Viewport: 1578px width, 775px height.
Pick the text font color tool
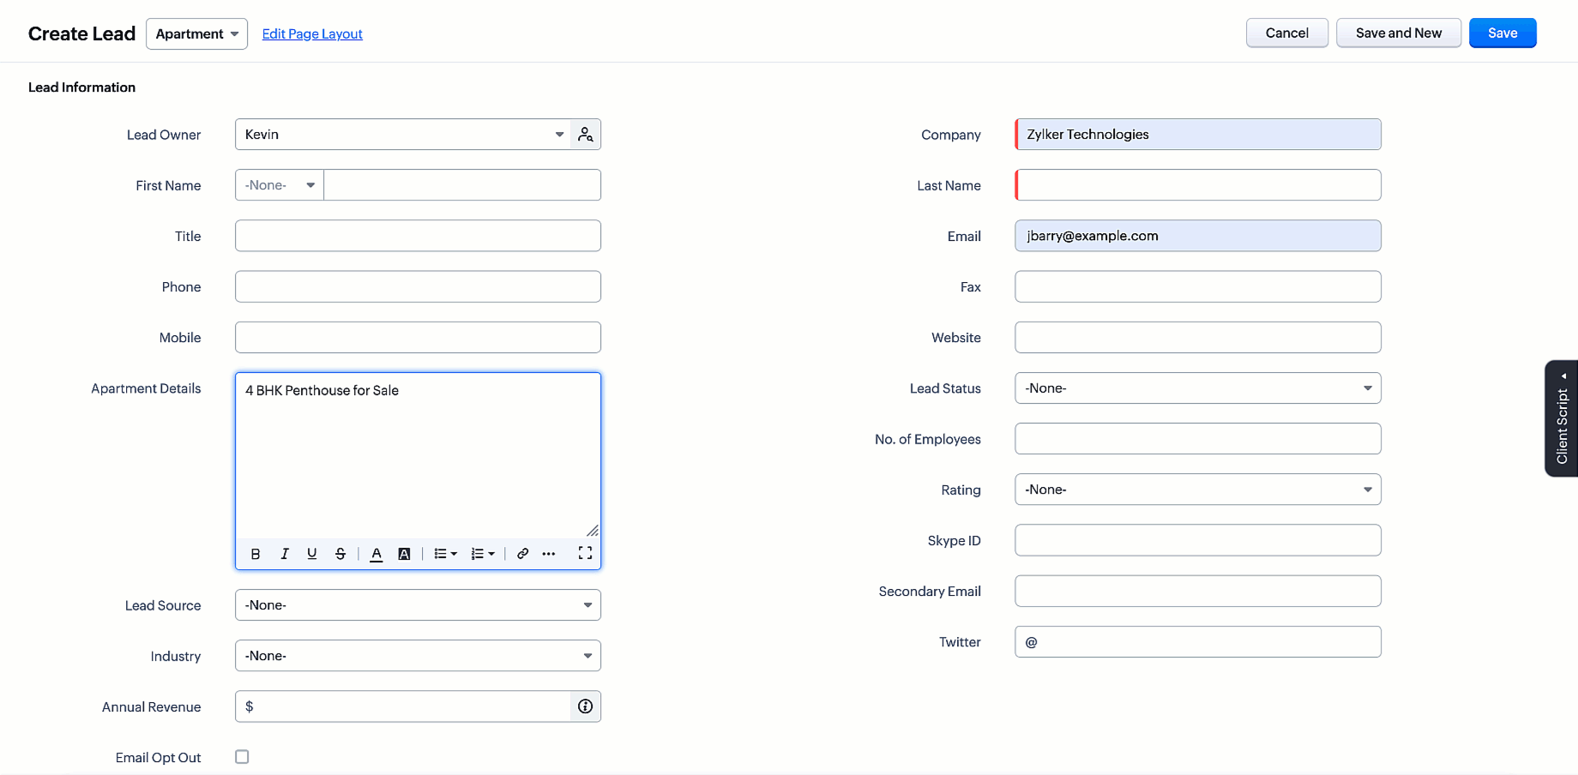point(376,554)
